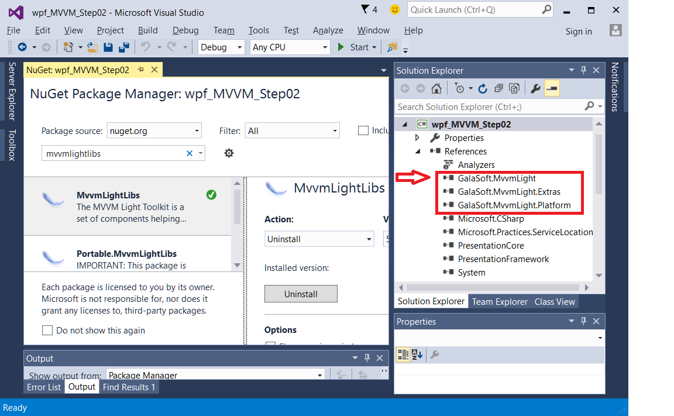Collapse the References node

[417, 152]
